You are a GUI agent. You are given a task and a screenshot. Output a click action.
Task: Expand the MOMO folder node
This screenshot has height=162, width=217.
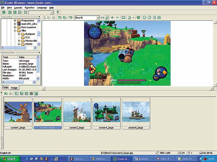[x=19, y=44]
